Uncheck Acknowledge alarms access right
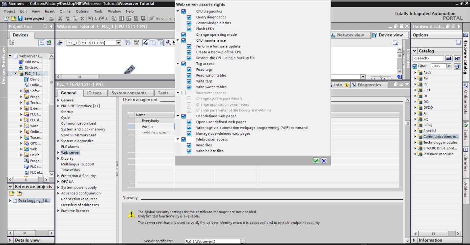The image size is (470, 245). pyautogui.click(x=189, y=23)
